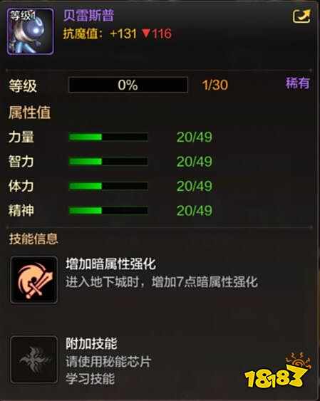
Task: Click the 力量 20/49 value
Action: 195,137
